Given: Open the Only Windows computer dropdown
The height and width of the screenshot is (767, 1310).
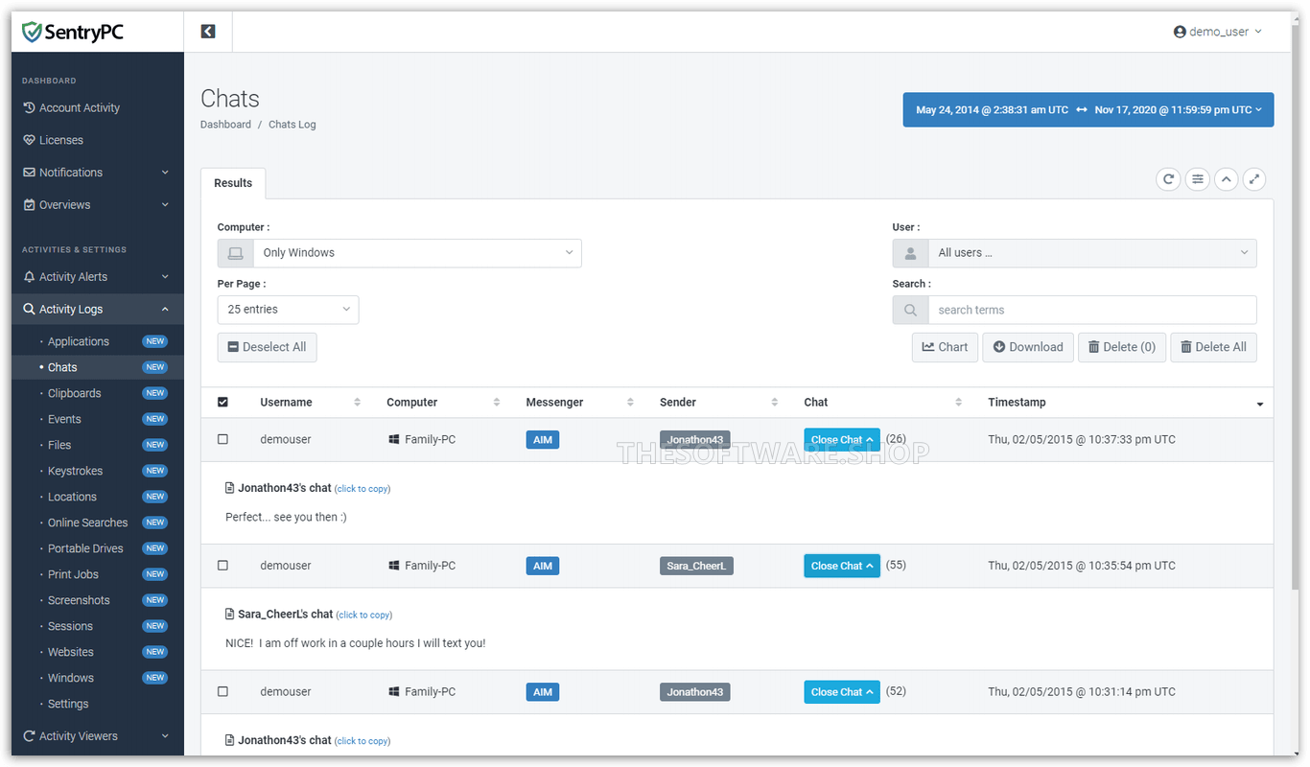Looking at the screenshot, I should 417,252.
